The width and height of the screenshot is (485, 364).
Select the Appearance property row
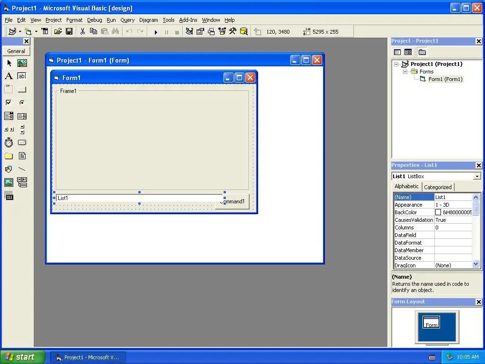433,205
